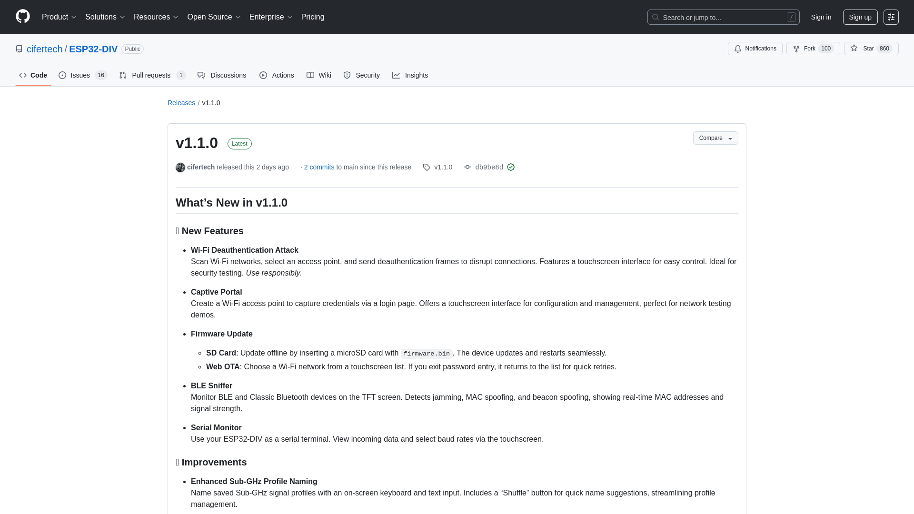Expand the Resources menu
This screenshot has height=514, width=914.
(156, 17)
